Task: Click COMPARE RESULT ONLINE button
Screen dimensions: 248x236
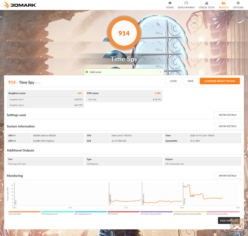Action: tap(220, 81)
